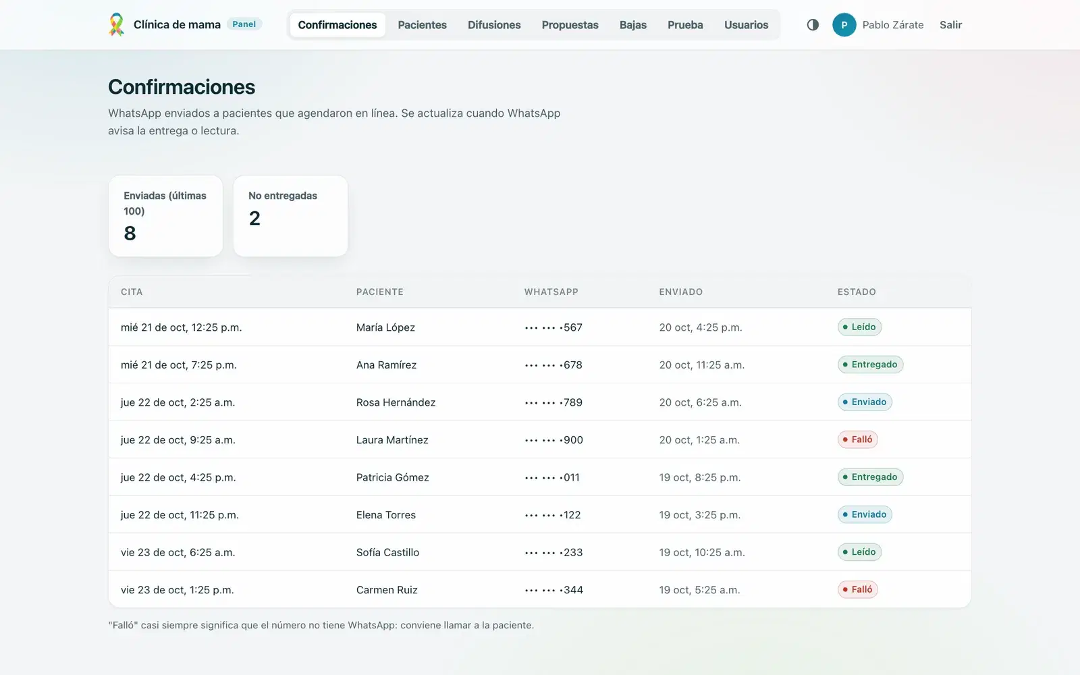Select the No entregadas card
This screenshot has width=1080, height=675.
coord(290,216)
